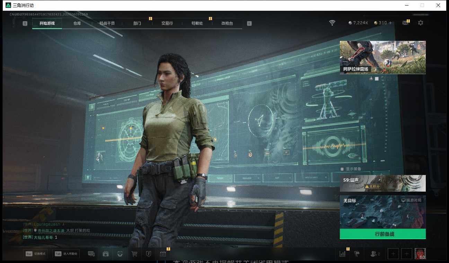Check the network signal icon
449x263 pixels.
[x=332, y=23]
